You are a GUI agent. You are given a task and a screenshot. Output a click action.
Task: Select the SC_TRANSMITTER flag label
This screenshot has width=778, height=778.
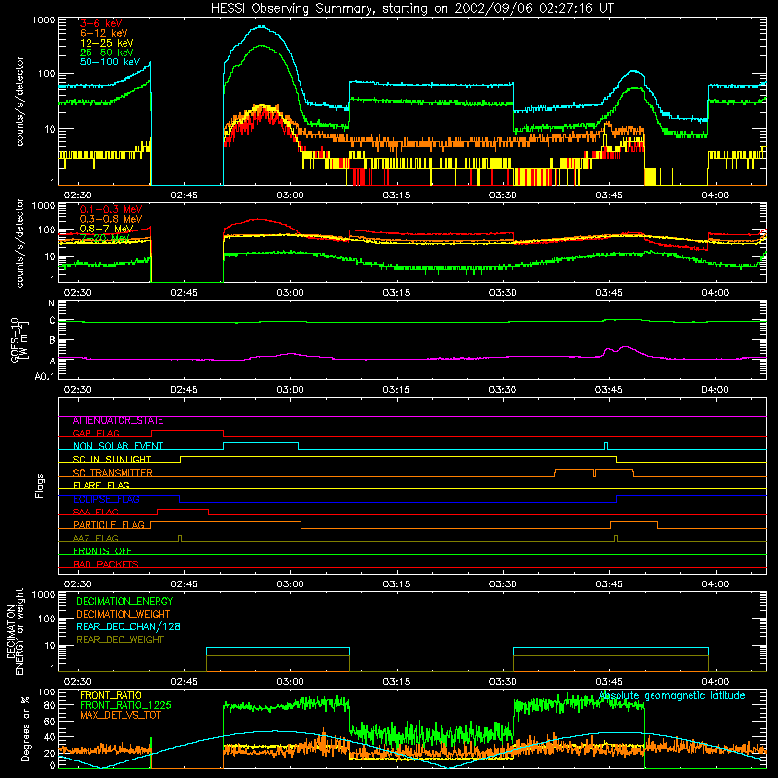112,473
